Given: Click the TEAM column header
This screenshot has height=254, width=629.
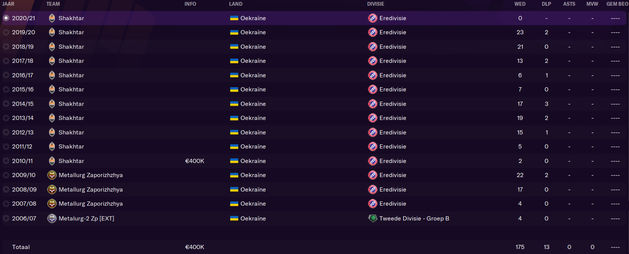Looking at the screenshot, I should (53, 4).
